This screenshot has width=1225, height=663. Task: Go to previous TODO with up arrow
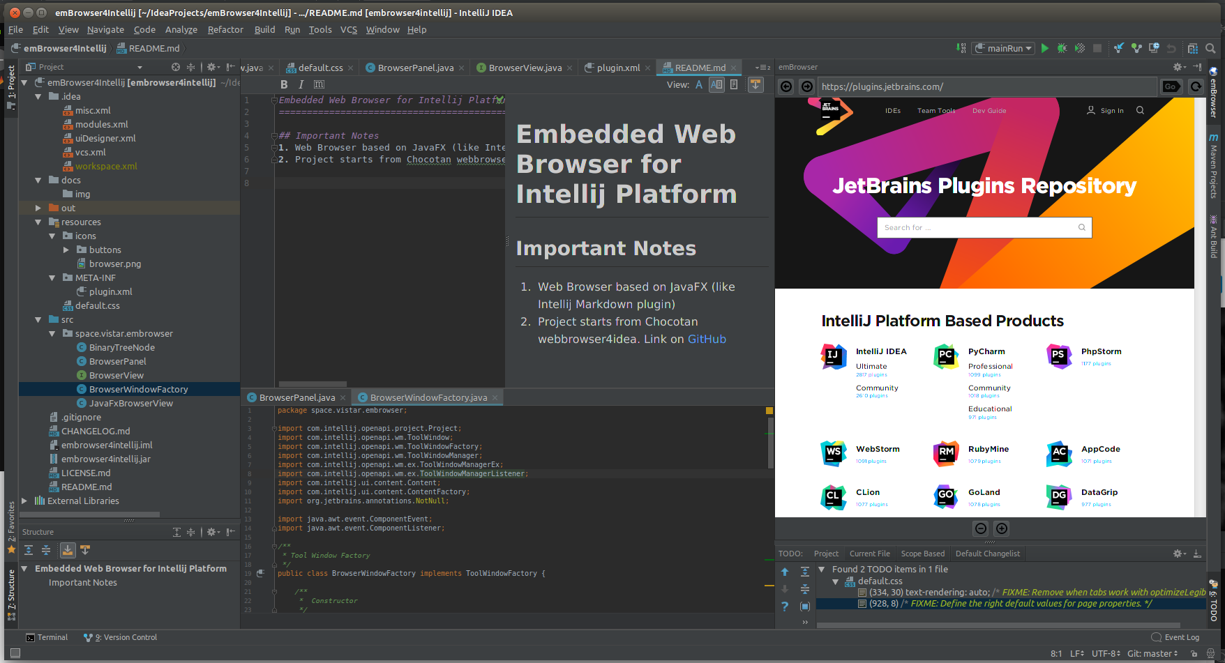click(x=785, y=572)
